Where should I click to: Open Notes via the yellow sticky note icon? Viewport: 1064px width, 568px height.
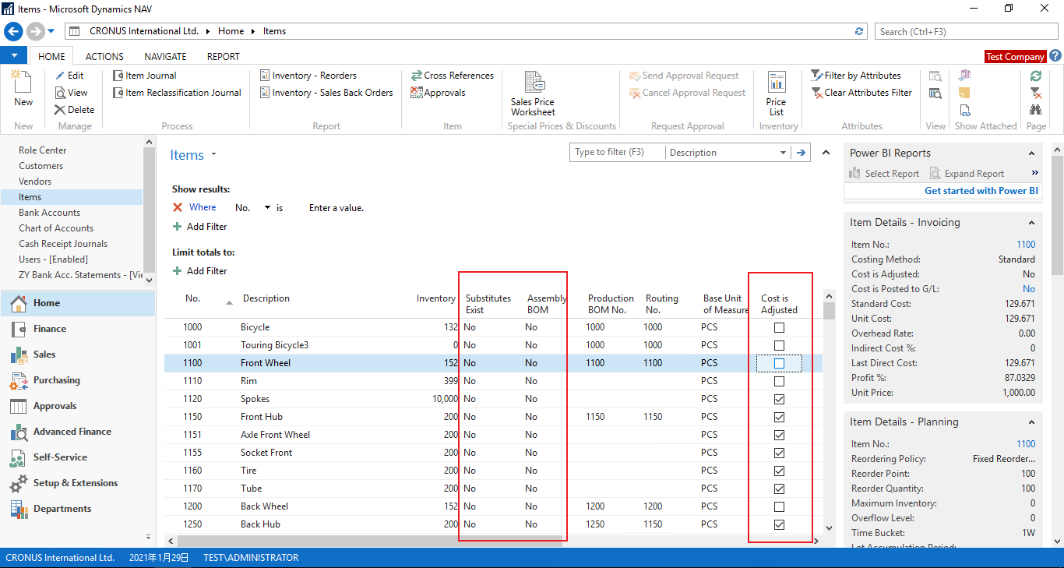pyautogui.click(x=964, y=93)
